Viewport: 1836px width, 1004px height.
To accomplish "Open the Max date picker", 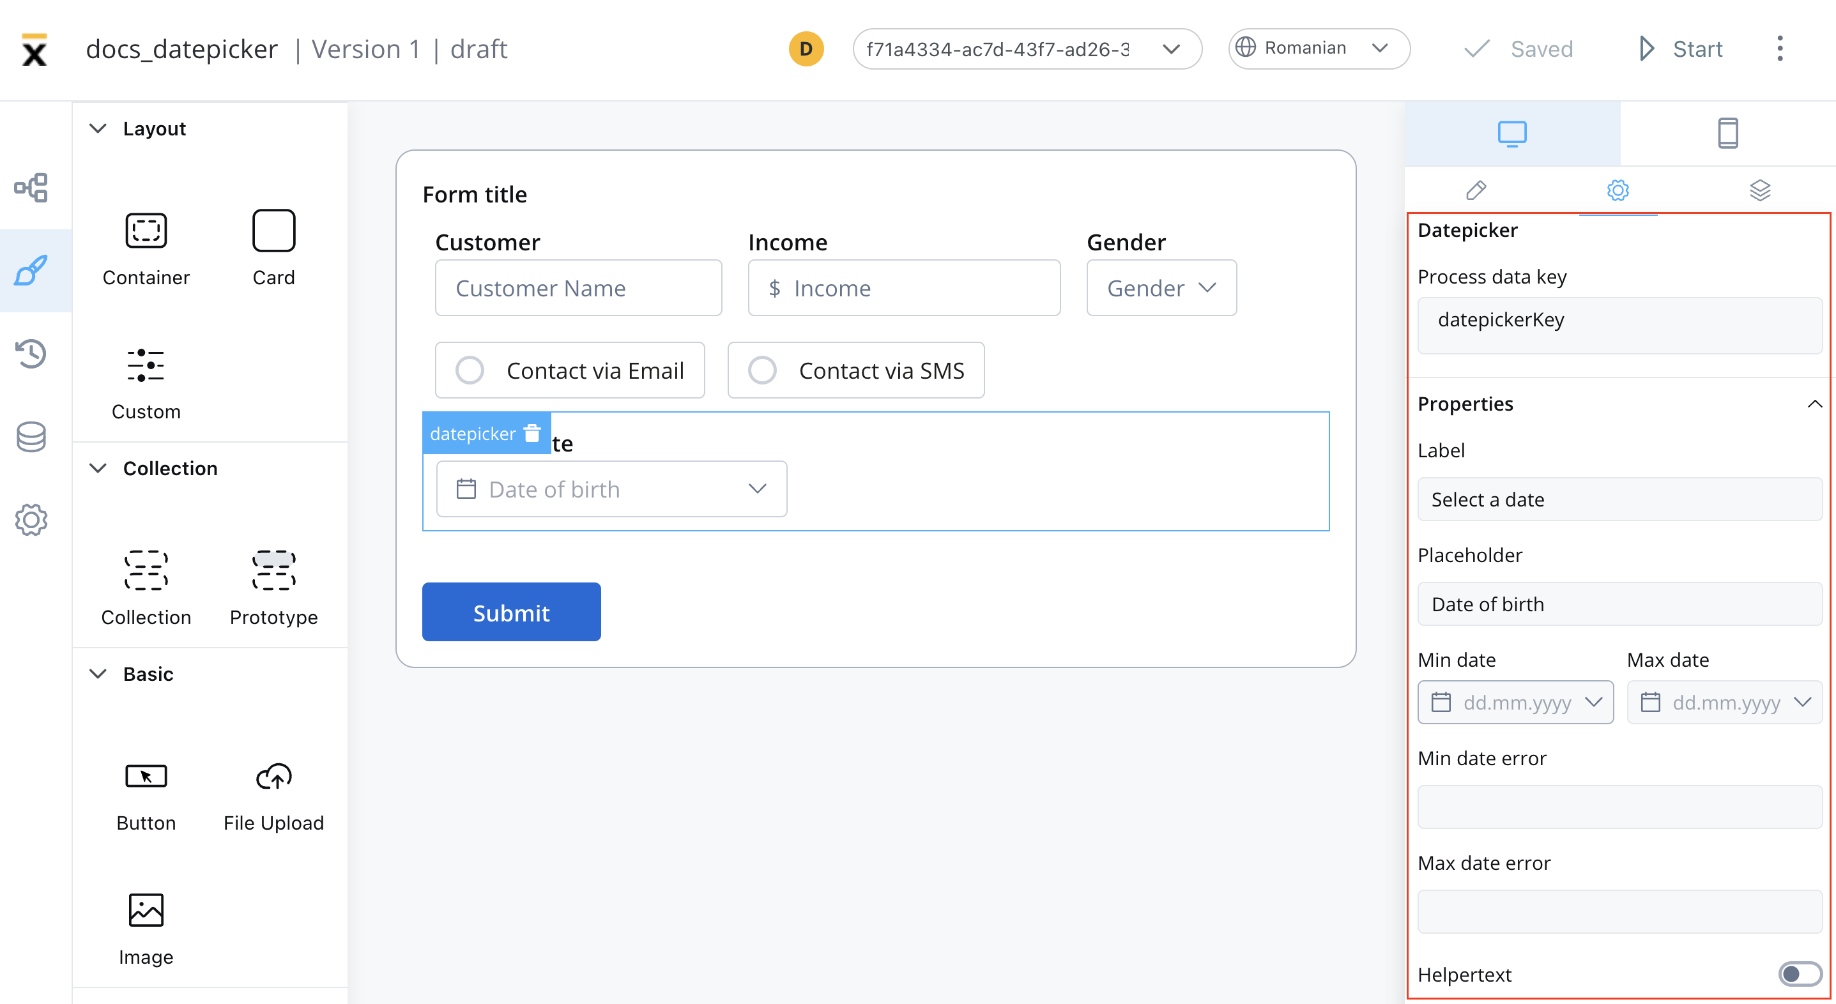I will click(1725, 703).
